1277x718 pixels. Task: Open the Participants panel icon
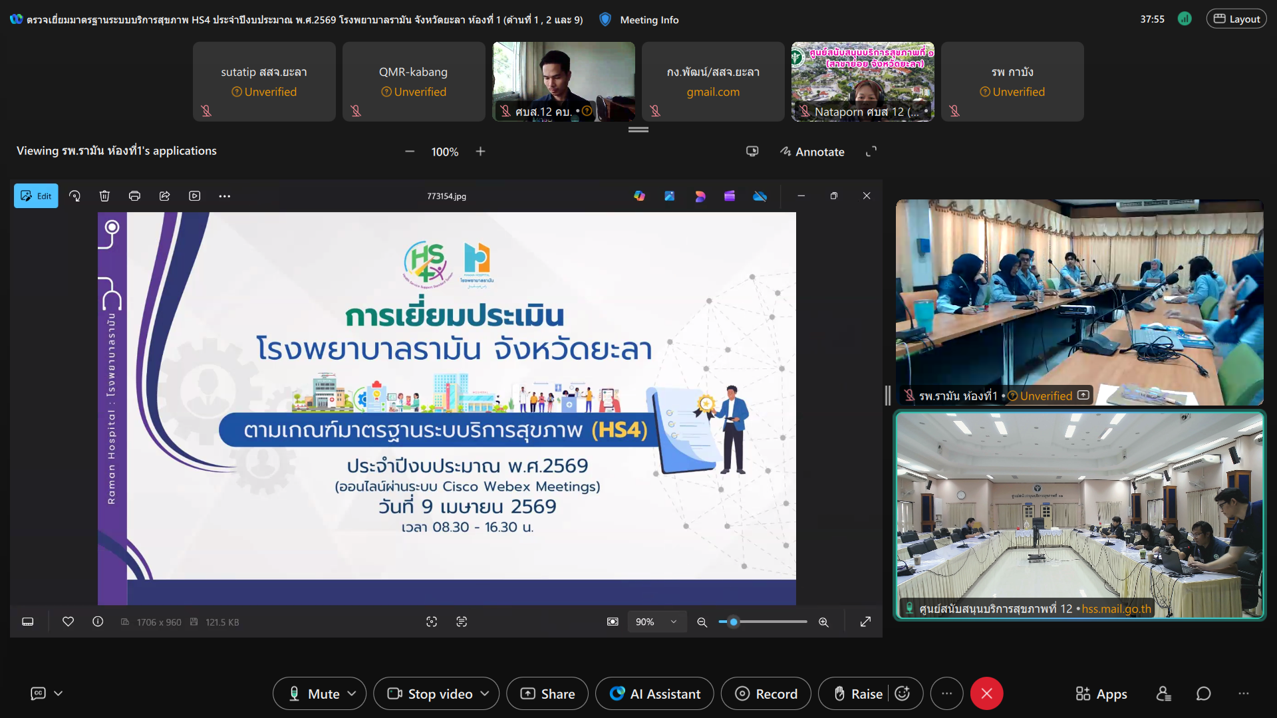1163,693
